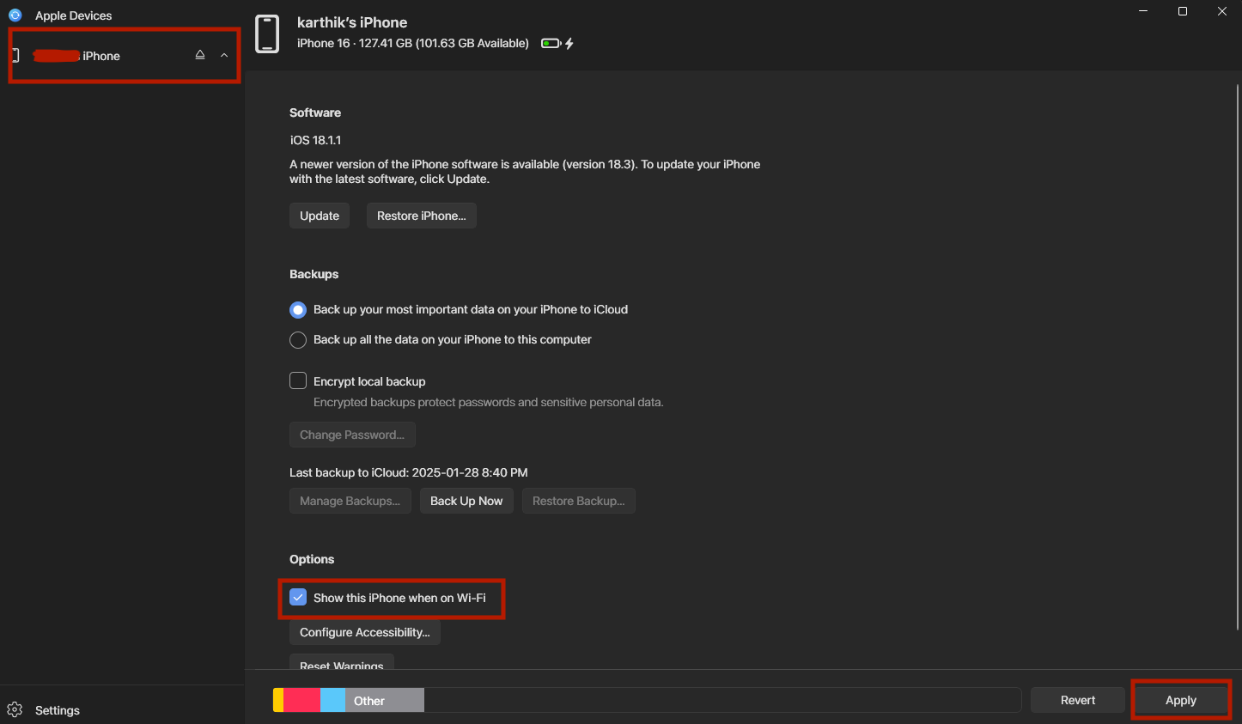Viewport: 1242px width, 724px height.
Task: Click the iPhone 16 storage capacity text
Action: click(x=413, y=43)
